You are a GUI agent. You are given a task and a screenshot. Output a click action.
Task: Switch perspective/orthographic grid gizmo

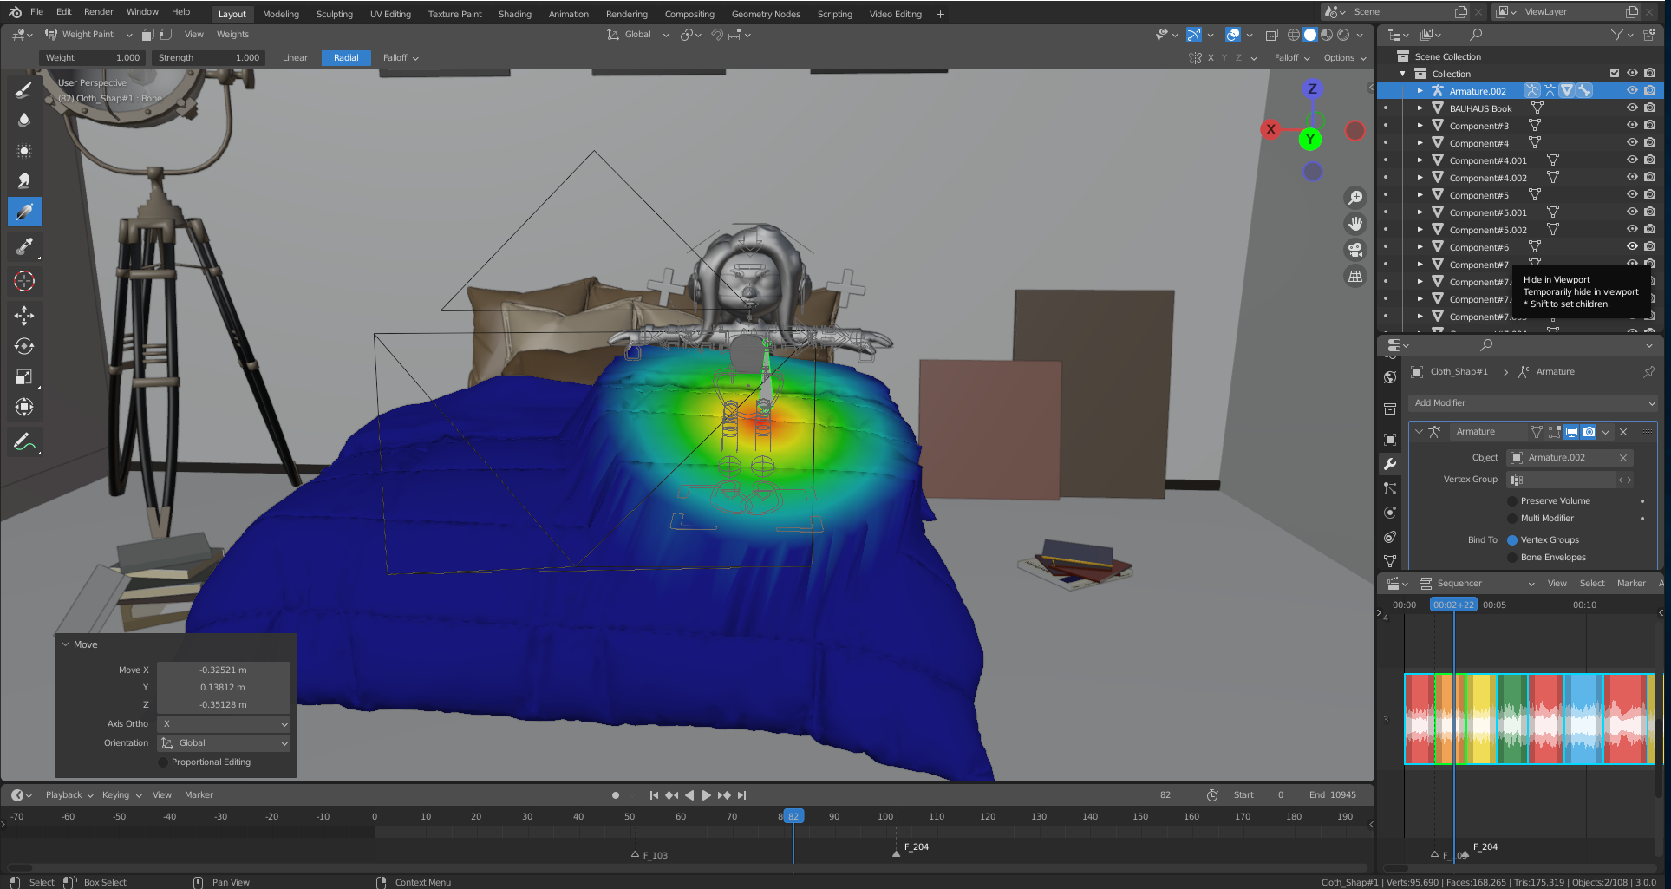point(1354,276)
